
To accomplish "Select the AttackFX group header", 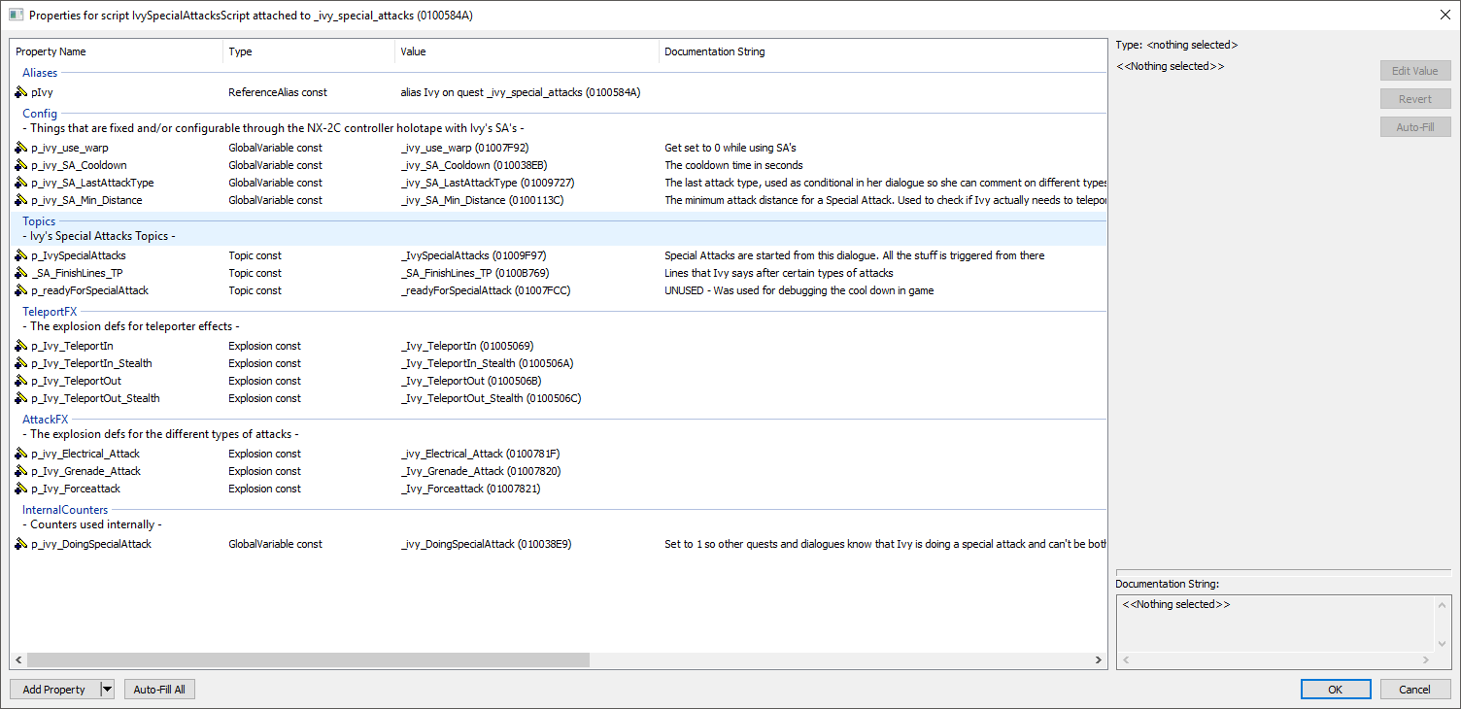I will pyautogui.click(x=46, y=420).
